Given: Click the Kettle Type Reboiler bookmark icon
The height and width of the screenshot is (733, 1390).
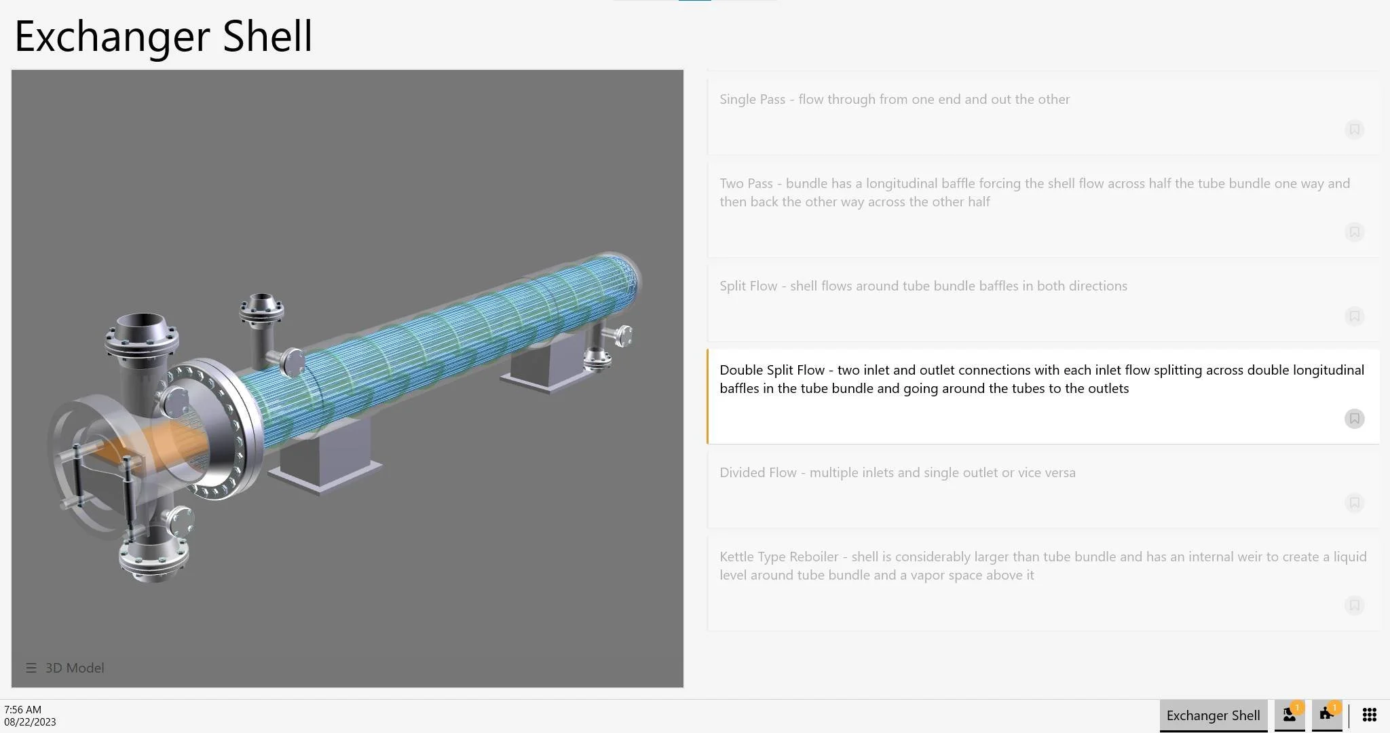Looking at the screenshot, I should [x=1354, y=605].
